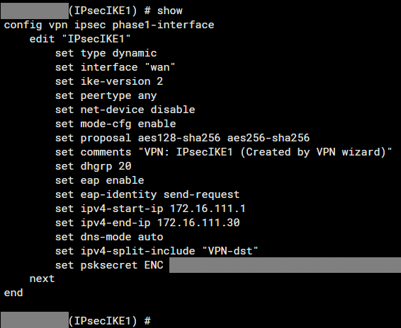
Task: Click the VPN wizard comments line
Action: tap(223, 152)
